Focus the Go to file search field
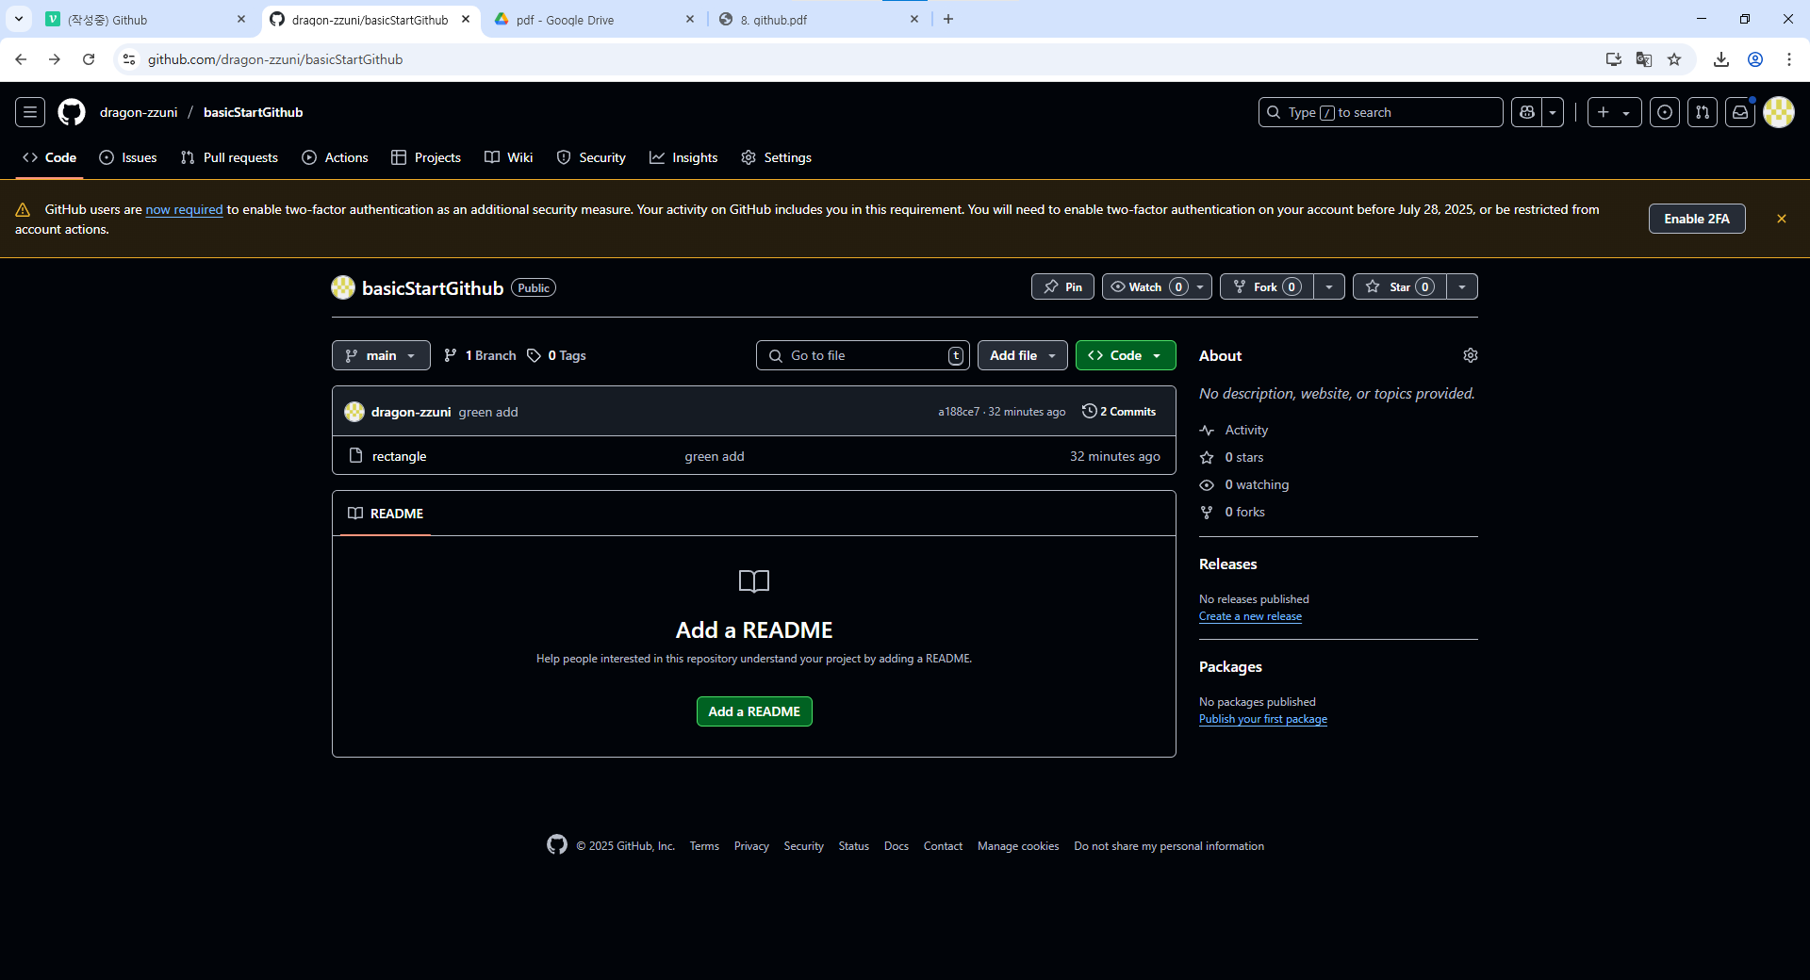This screenshot has width=1810, height=980. 863,355
